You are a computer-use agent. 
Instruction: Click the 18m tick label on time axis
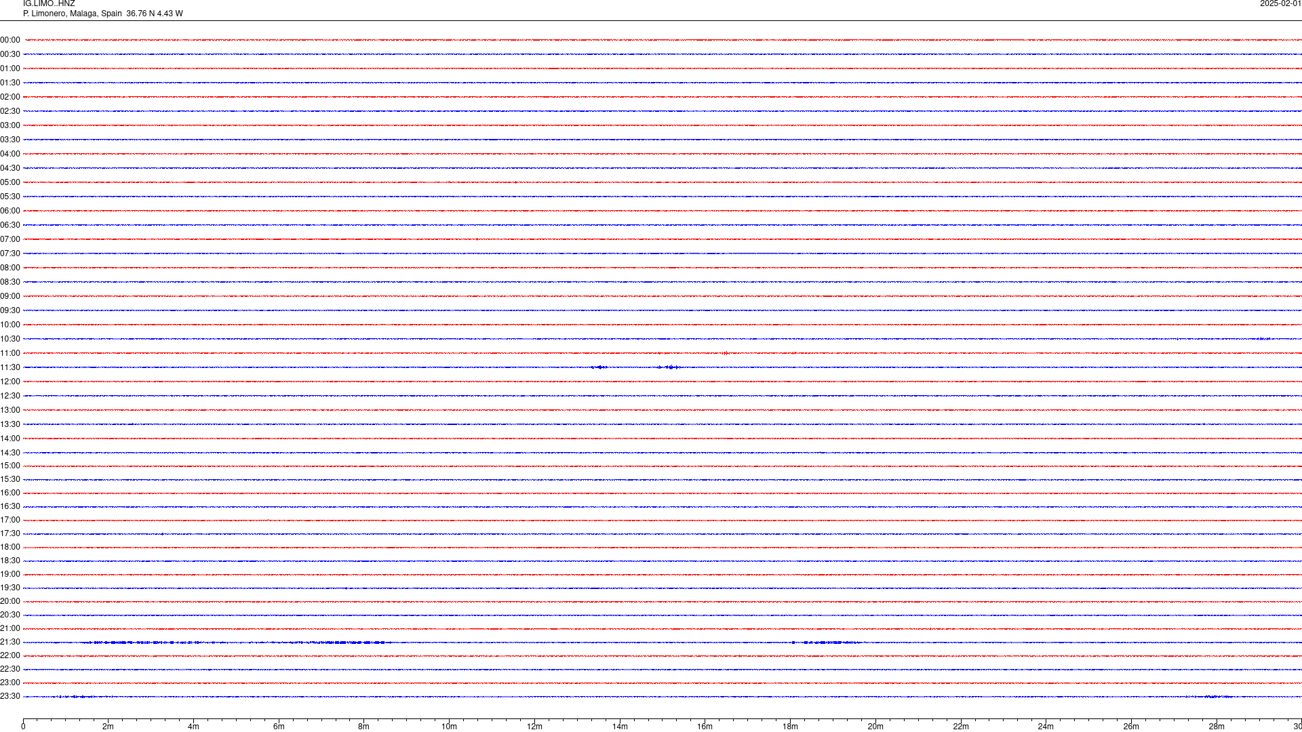[x=790, y=727]
